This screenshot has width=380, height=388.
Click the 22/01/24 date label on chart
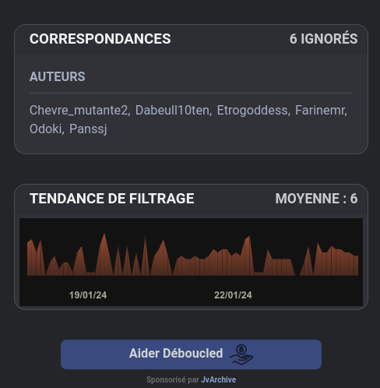click(x=233, y=295)
